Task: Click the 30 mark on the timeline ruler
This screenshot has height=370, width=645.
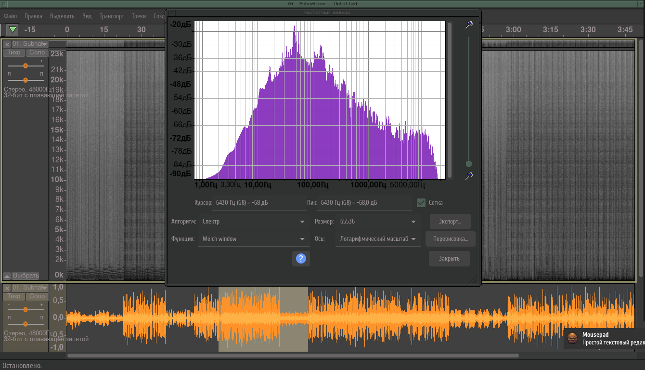Action: click(141, 29)
